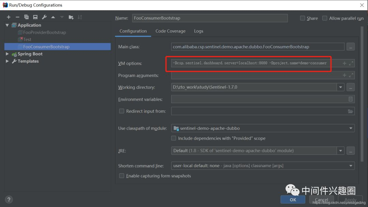Image resolution: width=368 pixels, height=207 pixels.
Task: Collapse the Application tree node
Action: click(7, 25)
